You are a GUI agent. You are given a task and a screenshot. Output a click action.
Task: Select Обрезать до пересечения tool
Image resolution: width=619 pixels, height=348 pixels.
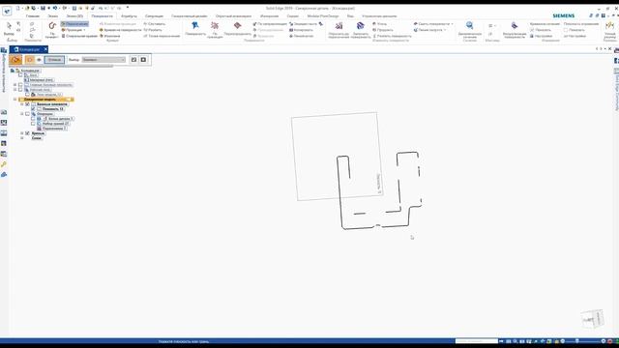(x=339, y=30)
